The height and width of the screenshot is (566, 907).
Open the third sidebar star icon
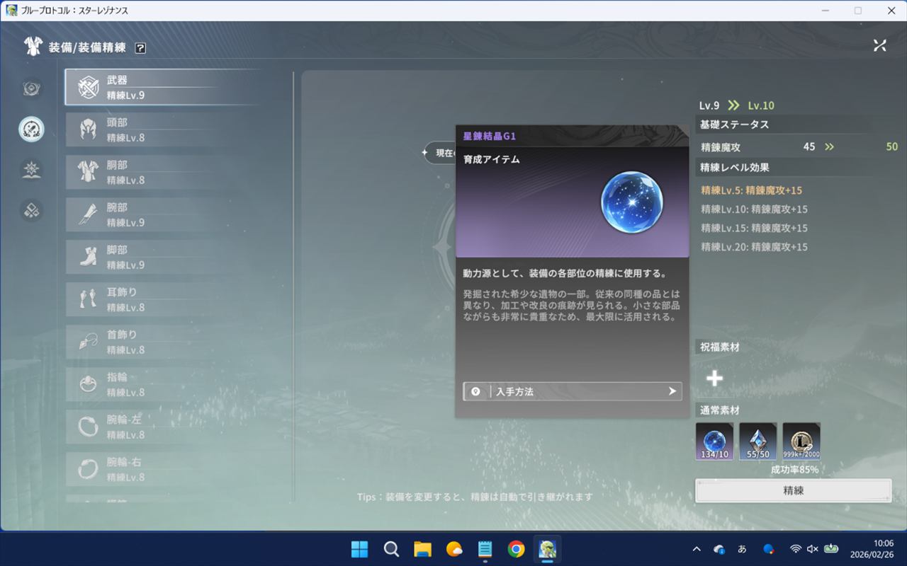pyautogui.click(x=31, y=170)
